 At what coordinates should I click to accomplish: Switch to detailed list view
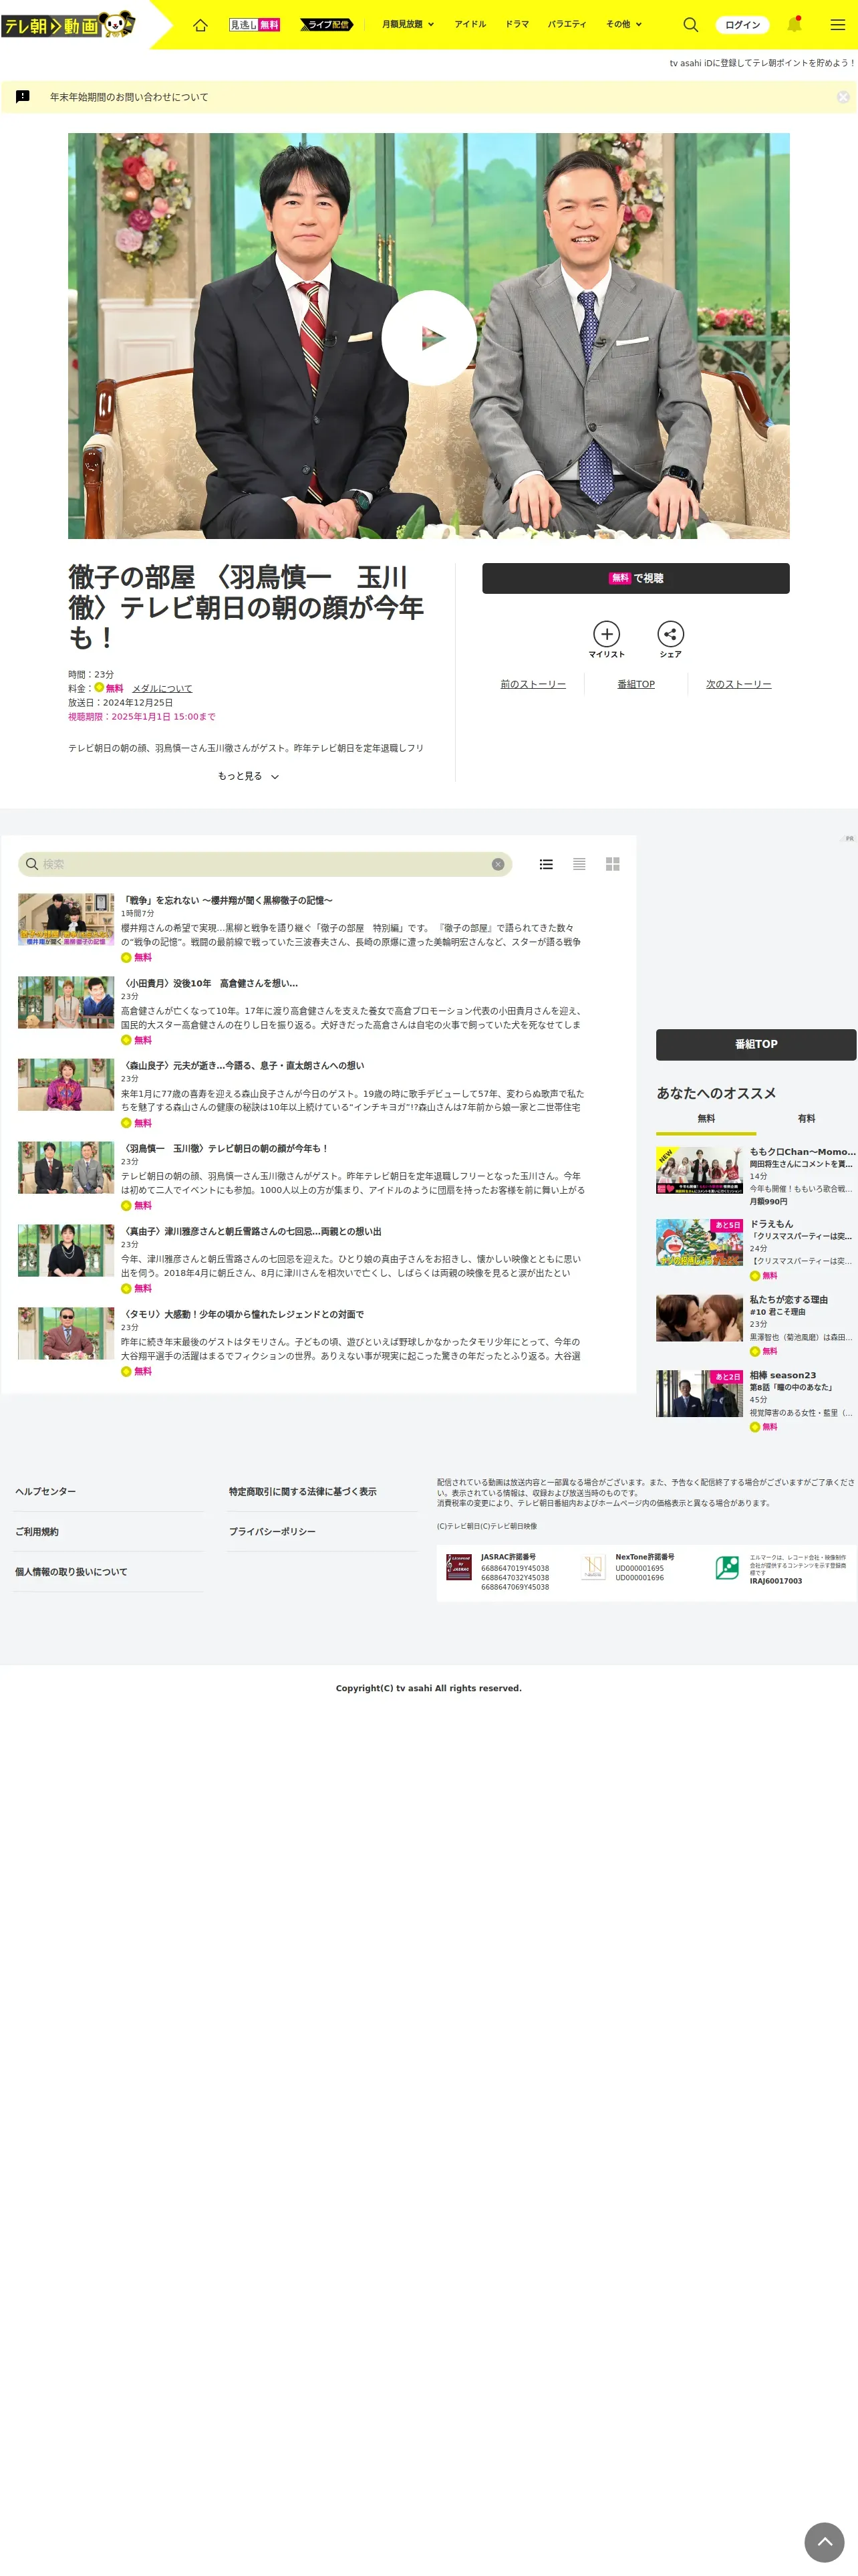[547, 864]
